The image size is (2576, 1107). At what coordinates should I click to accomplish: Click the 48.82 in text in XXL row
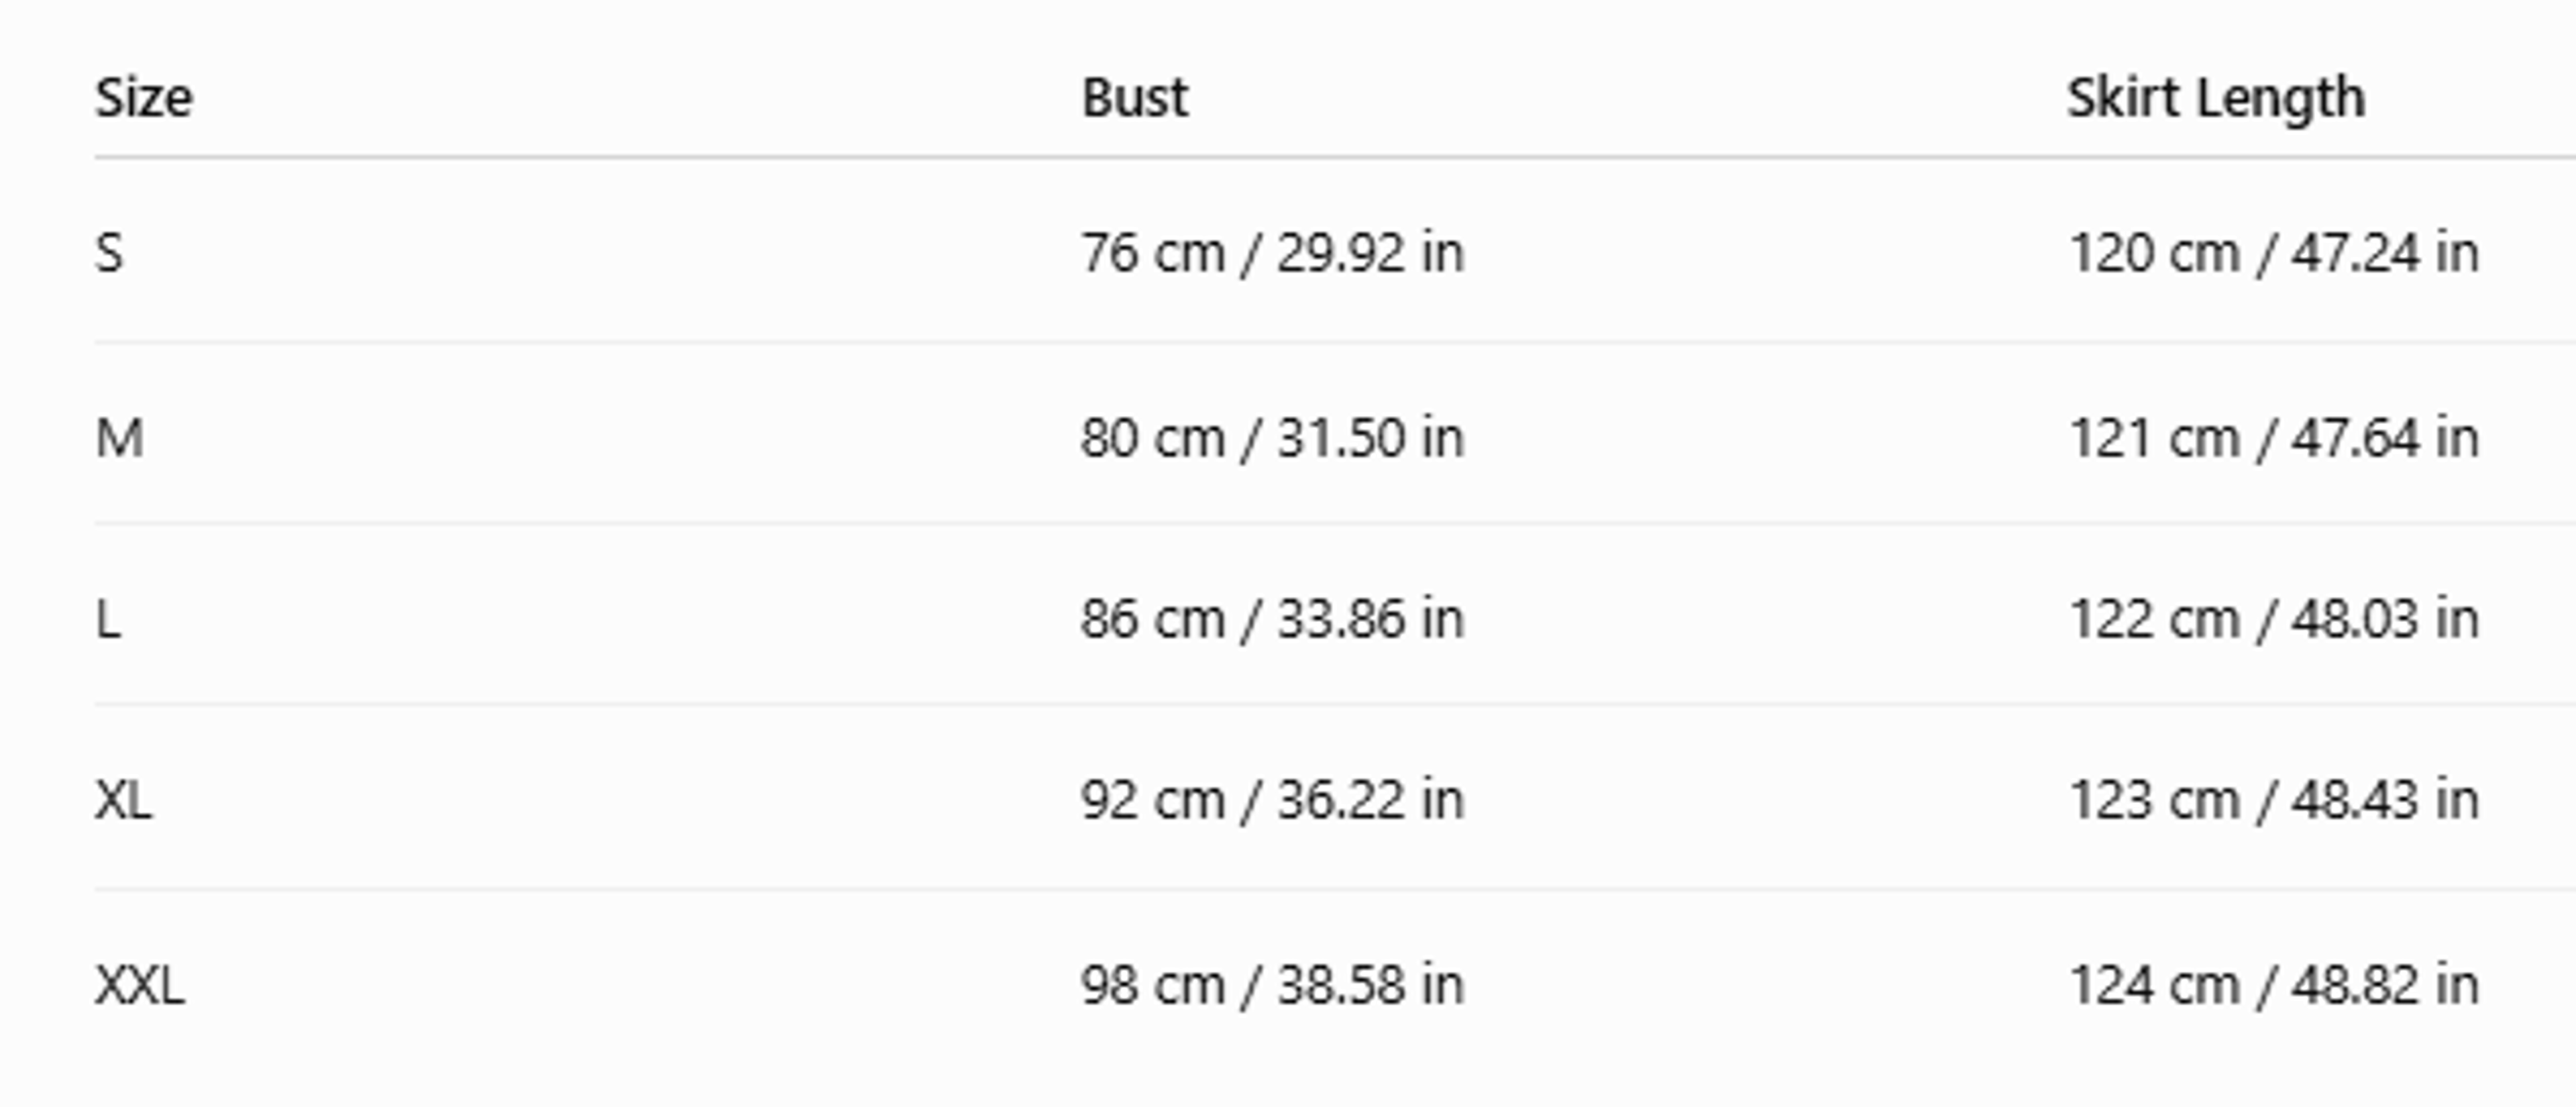tap(2385, 985)
